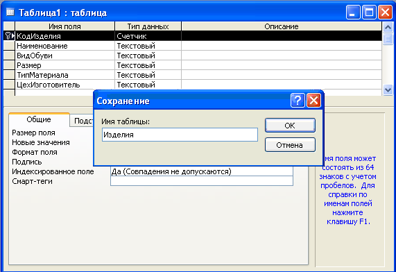Select the Размер field name cell

pyautogui.click(x=65, y=65)
